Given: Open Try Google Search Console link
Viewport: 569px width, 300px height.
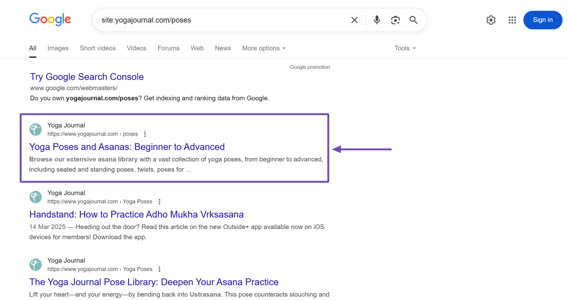Looking at the screenshot, I should pyautogui.click(x=87, y=77).
